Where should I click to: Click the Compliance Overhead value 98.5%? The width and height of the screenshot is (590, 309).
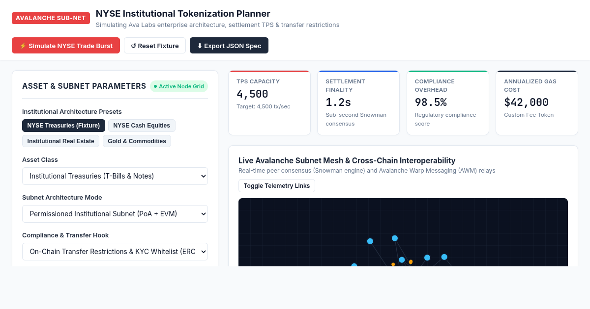click(x=431, y=103)
